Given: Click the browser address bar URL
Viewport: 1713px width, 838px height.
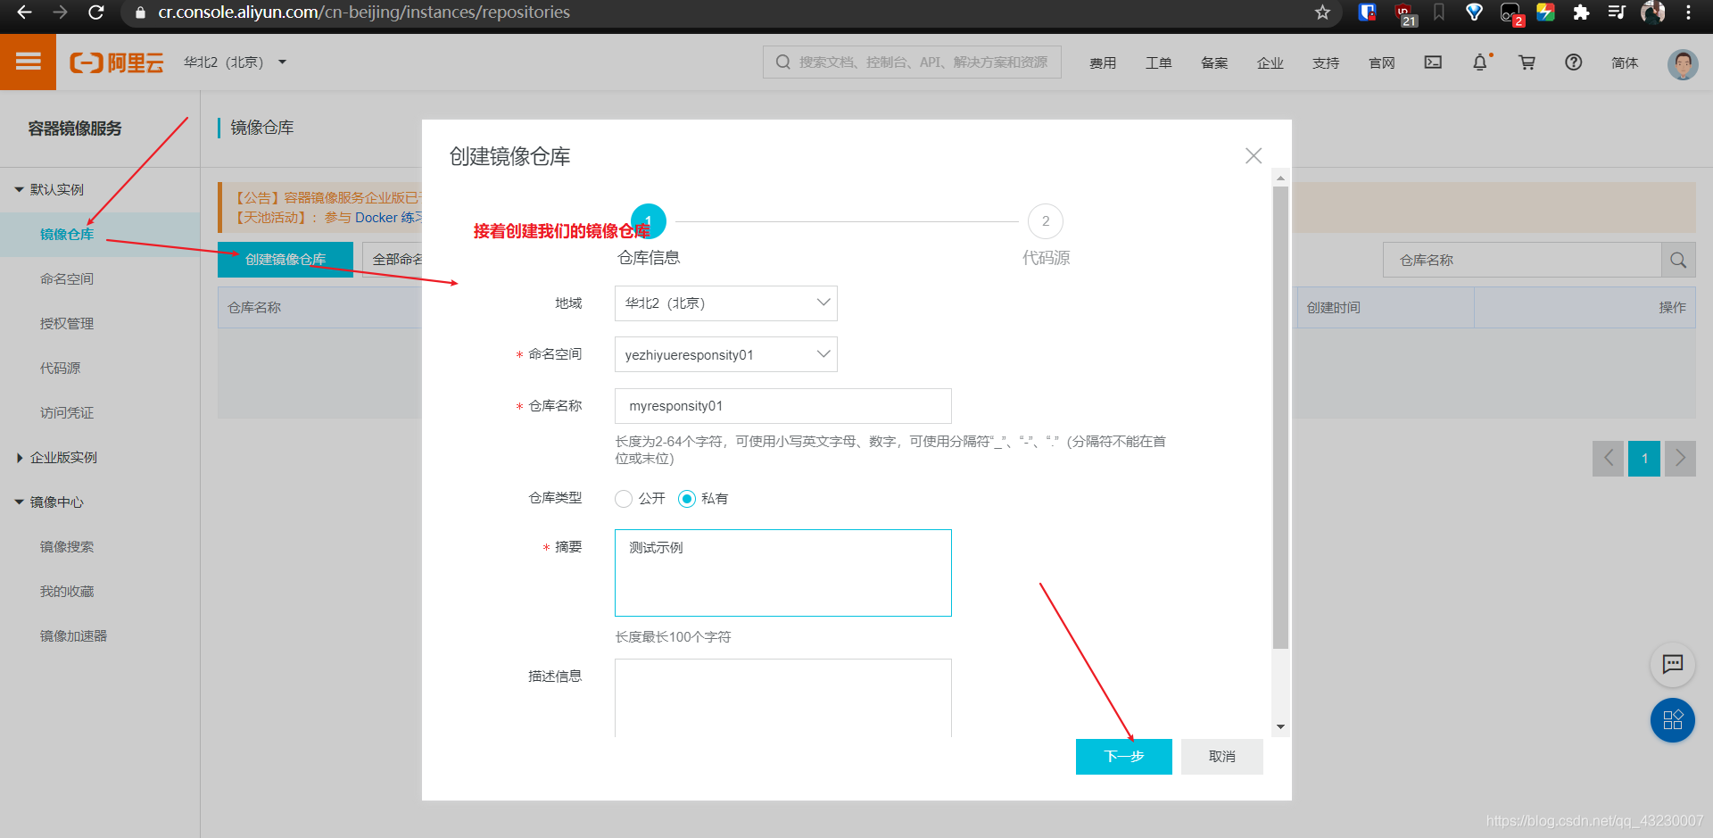Looking at the screenshot, I should tap(364, 12).
